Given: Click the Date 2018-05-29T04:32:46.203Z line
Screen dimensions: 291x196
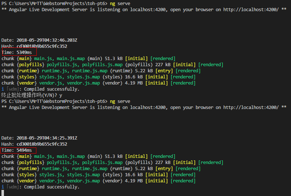Looking at the screenshot, I should point(39,40).
